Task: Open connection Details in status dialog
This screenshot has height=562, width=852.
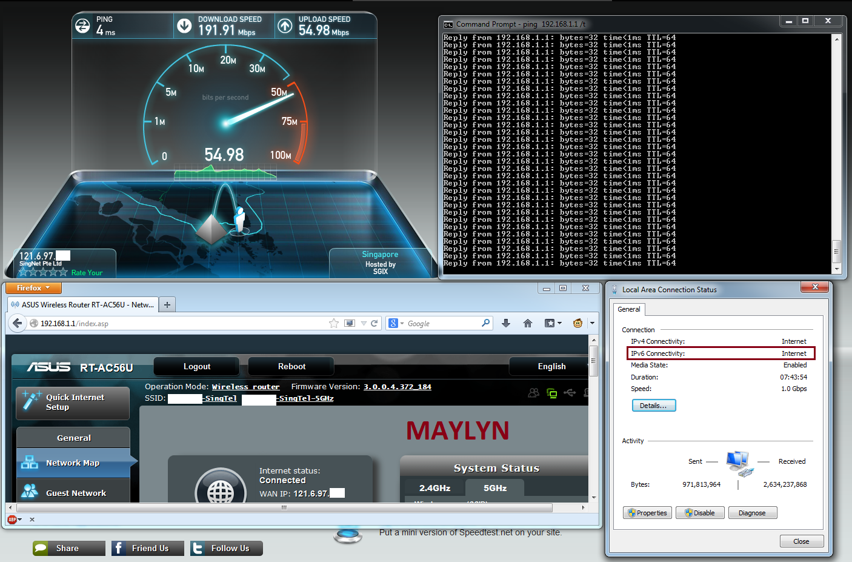Action: coord(653,406)
